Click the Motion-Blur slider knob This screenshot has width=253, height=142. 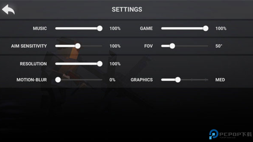tap(58, 80)
